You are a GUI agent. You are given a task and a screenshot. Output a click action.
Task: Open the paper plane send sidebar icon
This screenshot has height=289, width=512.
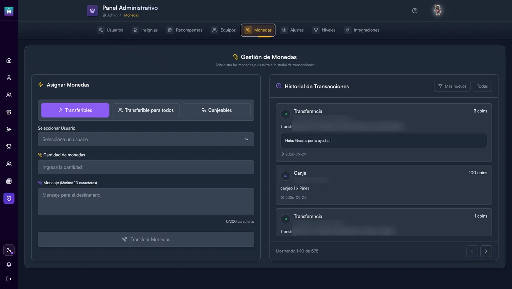pos(9,129)
